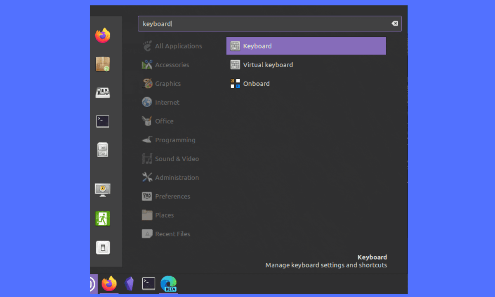The width and height of the screenshot is (495, 297).
Task: Open the Terminal from the bottom taskbar
Action: [x=148, y=284]
